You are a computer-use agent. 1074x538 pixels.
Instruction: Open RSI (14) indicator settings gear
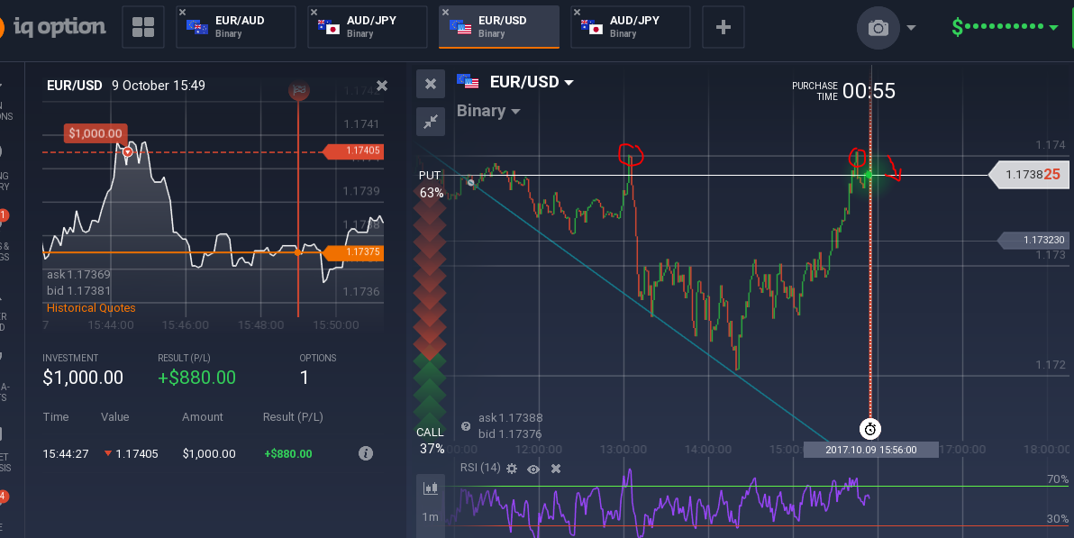point(512,469)
